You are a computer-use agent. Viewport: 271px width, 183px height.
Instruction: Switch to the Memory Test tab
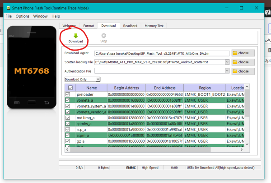pos(154,26)
